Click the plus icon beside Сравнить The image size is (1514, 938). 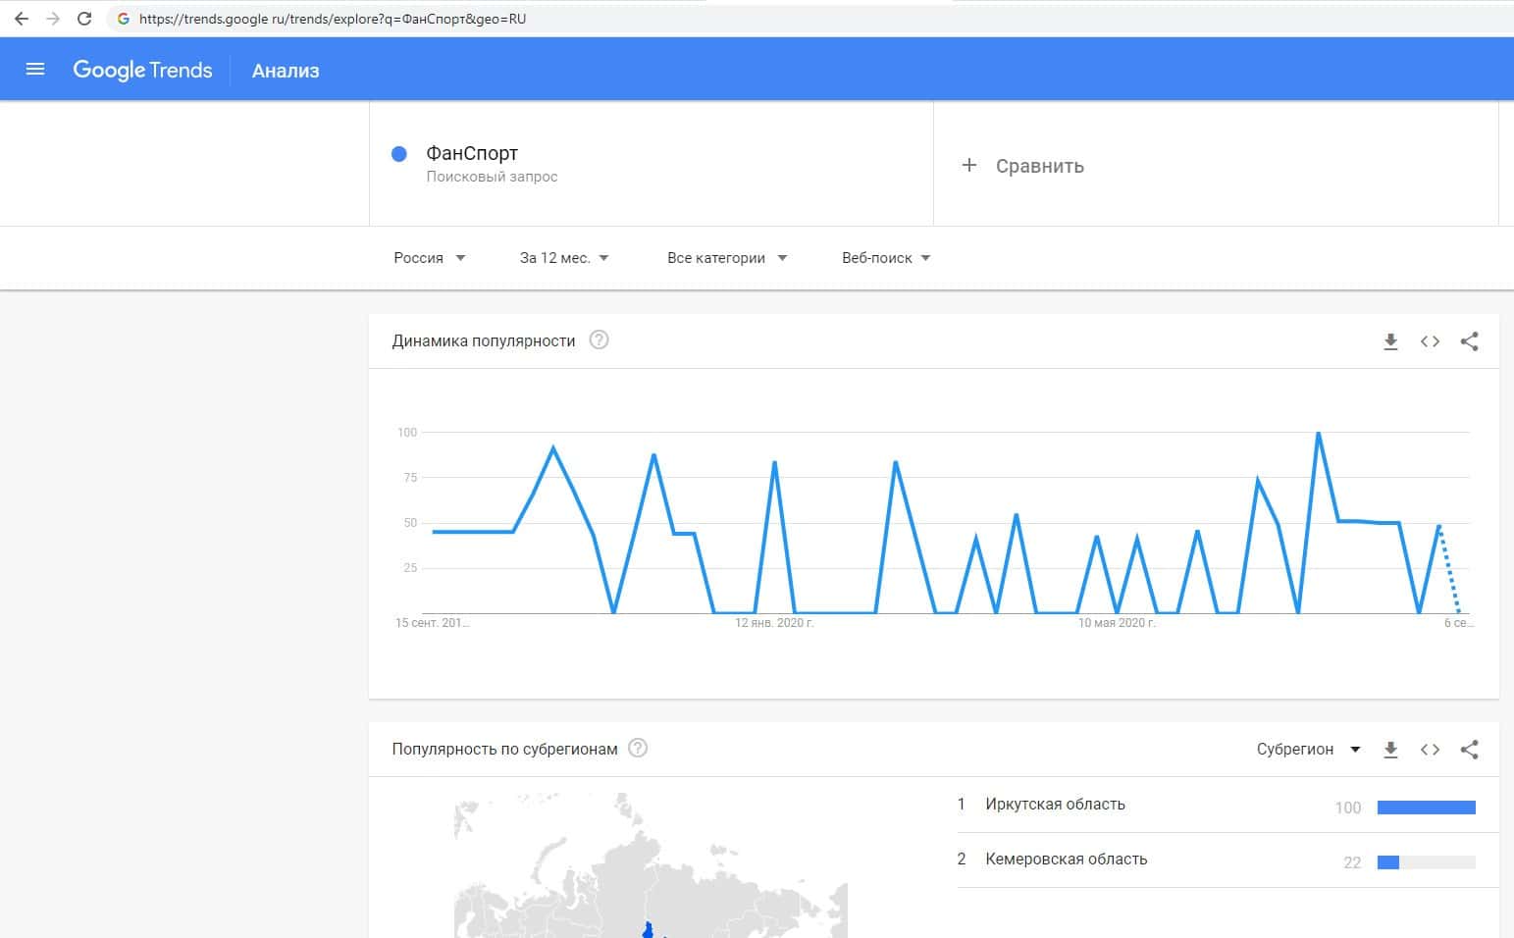point(969,165)
